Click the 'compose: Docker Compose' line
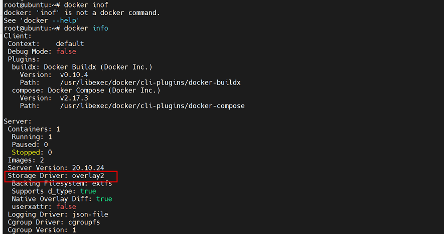 click(86, 90)
